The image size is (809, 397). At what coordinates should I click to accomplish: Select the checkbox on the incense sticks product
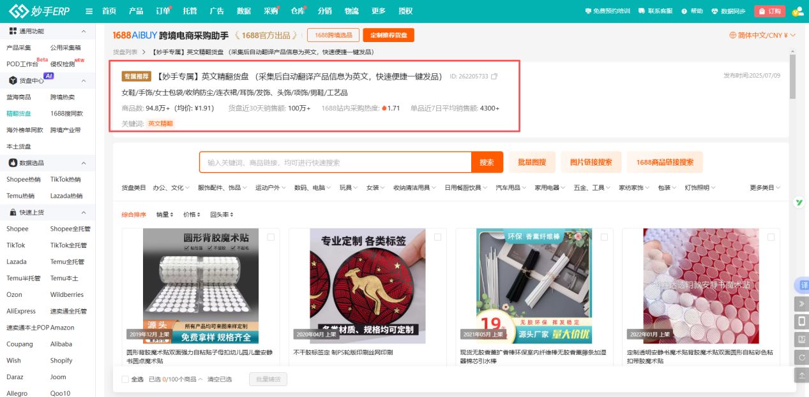604,236
